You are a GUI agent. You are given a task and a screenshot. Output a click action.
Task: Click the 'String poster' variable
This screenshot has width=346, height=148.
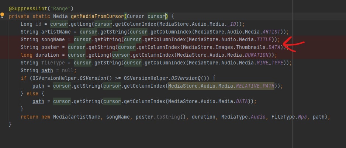(x=40, y=47)
